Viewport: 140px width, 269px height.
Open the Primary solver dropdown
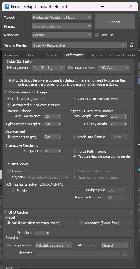(x=48, y=68)
